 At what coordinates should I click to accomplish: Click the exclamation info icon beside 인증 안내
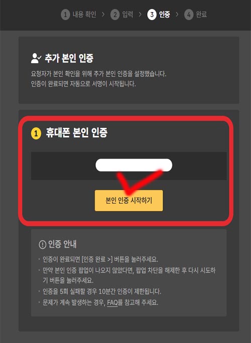point(42,244)
